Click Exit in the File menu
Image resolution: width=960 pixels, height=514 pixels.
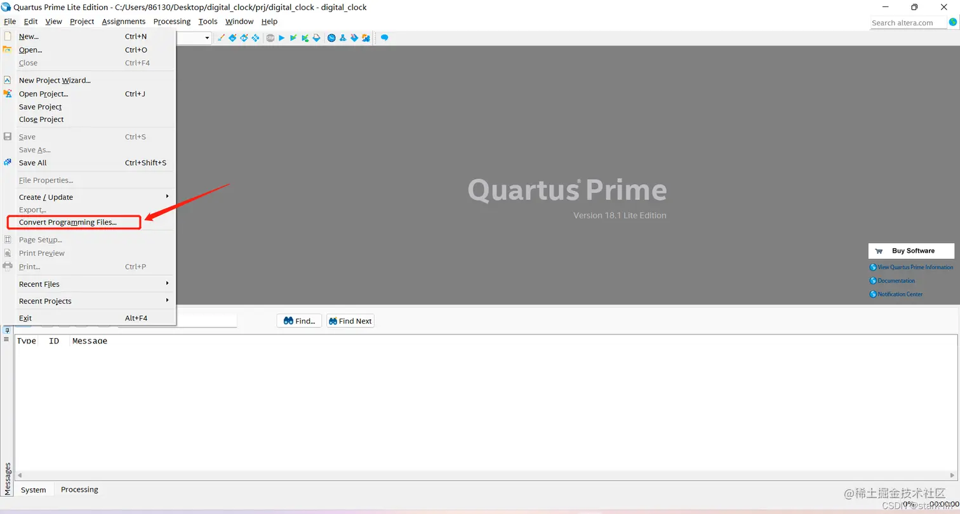[95, 318]
